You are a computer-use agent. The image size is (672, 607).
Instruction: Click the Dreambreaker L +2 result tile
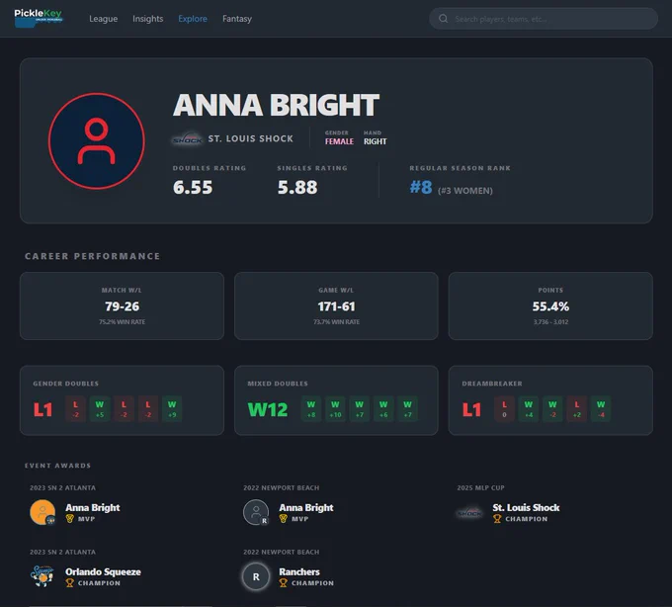pyautogui.click(x=577, y=409)
